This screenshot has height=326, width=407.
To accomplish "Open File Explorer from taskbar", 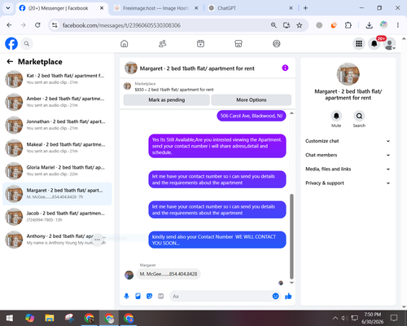I will tap(50, 318).
